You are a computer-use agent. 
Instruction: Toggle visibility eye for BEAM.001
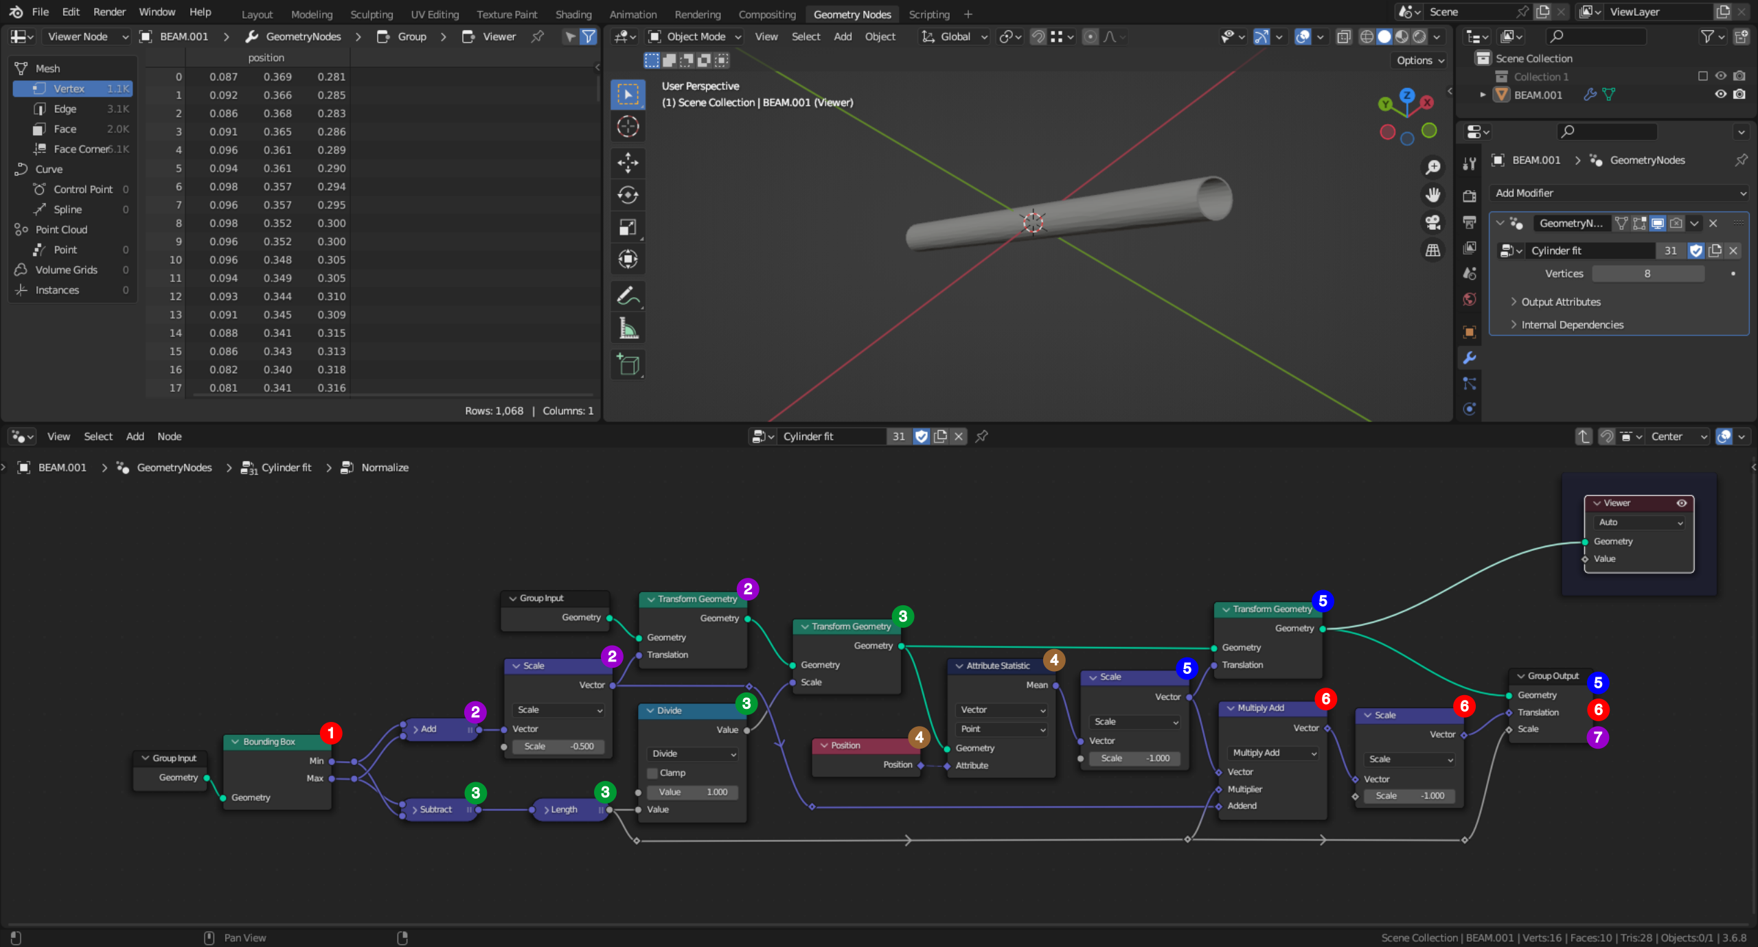click(1721, 95)
